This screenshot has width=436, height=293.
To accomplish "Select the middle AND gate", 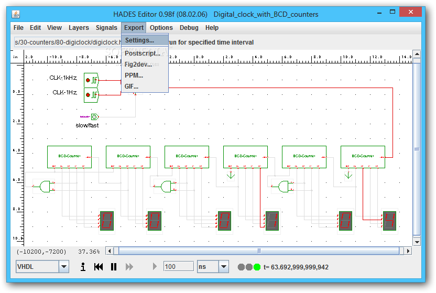I will coord(166,187).
